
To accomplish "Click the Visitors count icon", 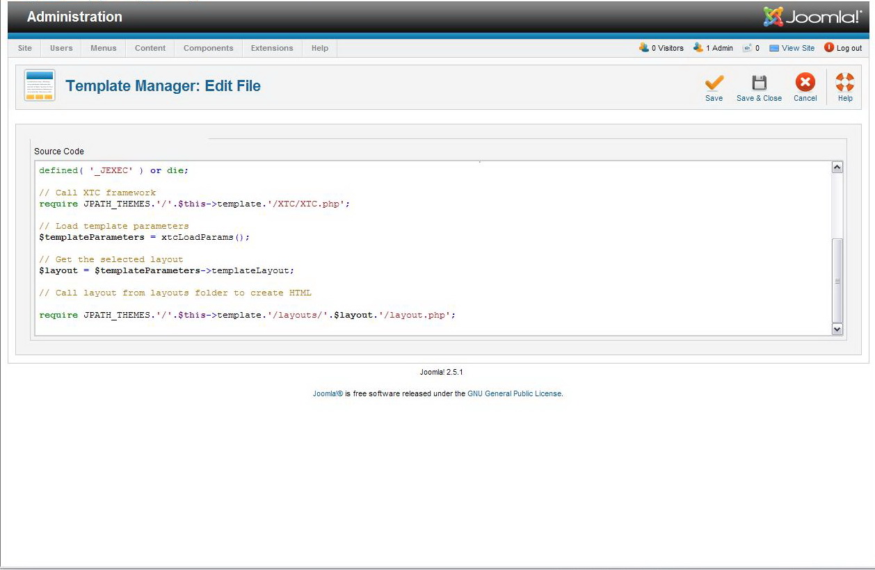I will click(x=644, y=48).
